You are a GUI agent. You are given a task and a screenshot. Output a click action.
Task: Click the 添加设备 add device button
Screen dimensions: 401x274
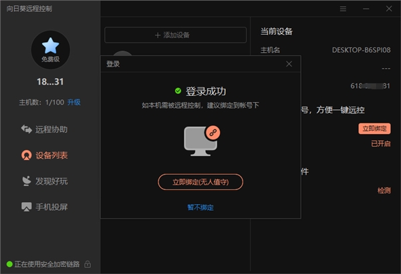[175, 35]
